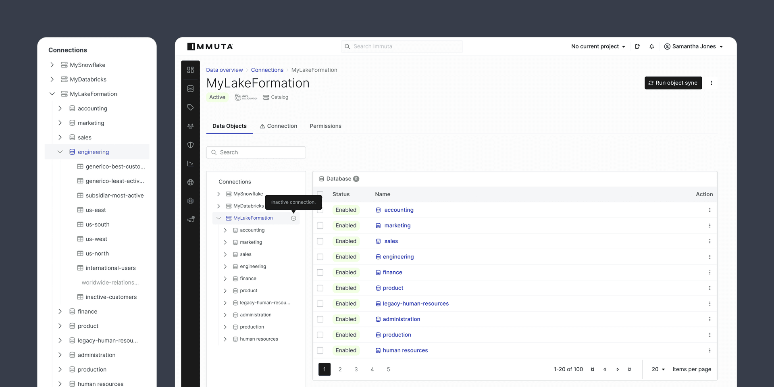Check the human resources row checkbox
This screenshot has height=387, width=774.
pyautogui.click(x=320, y=351)
